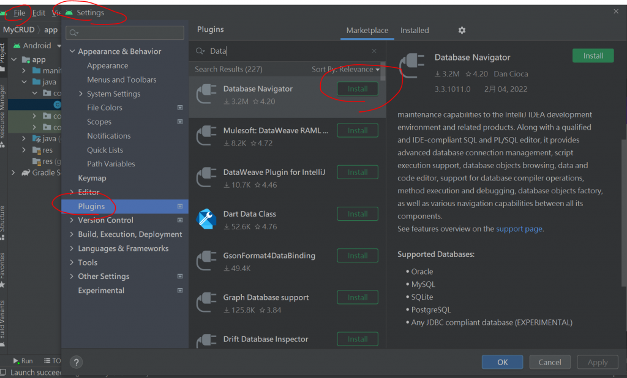Install Database Navigator from list
The image size is (627, 378).
[358, 89]
